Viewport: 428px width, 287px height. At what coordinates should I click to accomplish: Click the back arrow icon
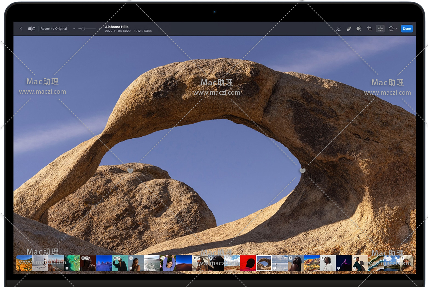coord(21,29)
